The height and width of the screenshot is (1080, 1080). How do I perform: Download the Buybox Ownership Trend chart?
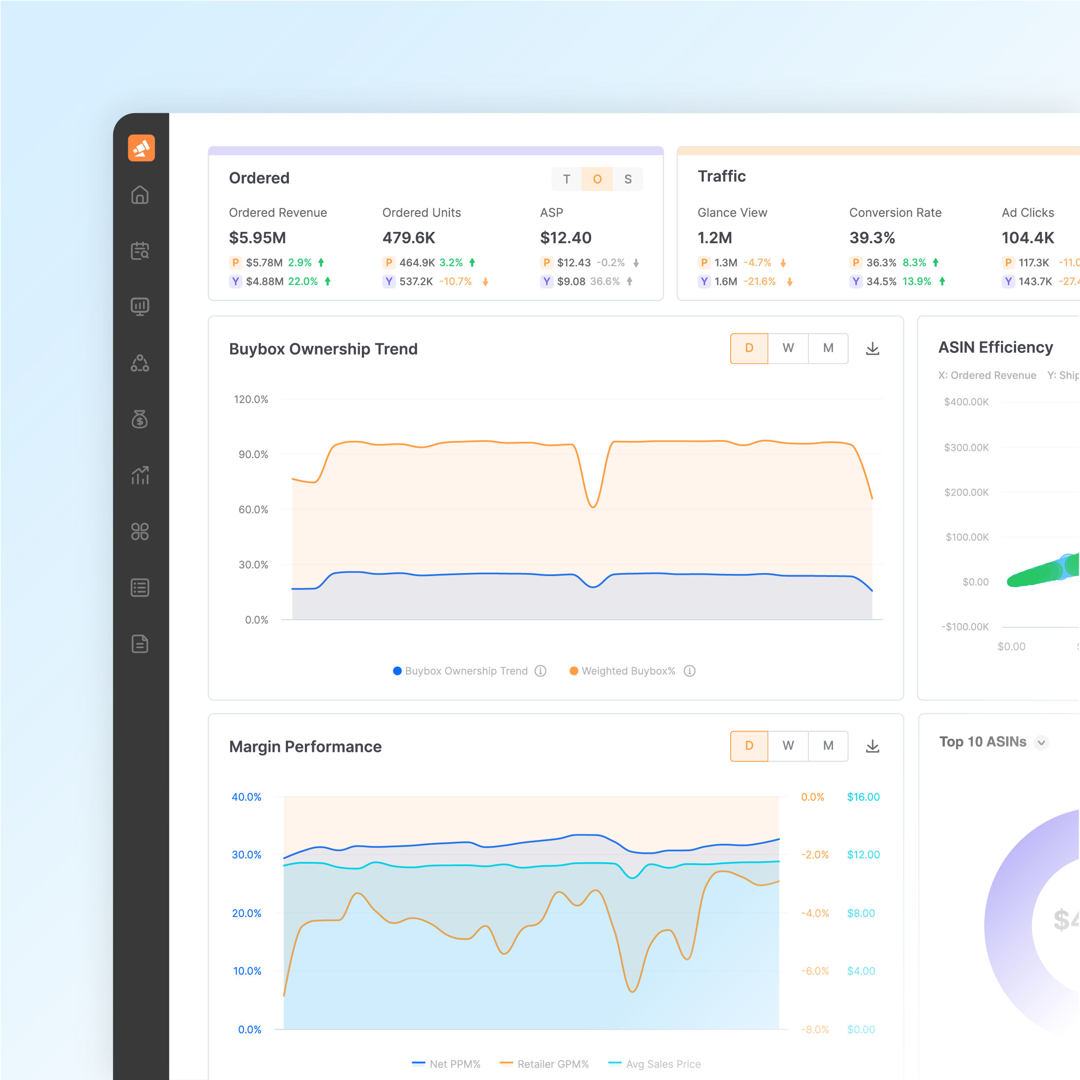point(872,349)
